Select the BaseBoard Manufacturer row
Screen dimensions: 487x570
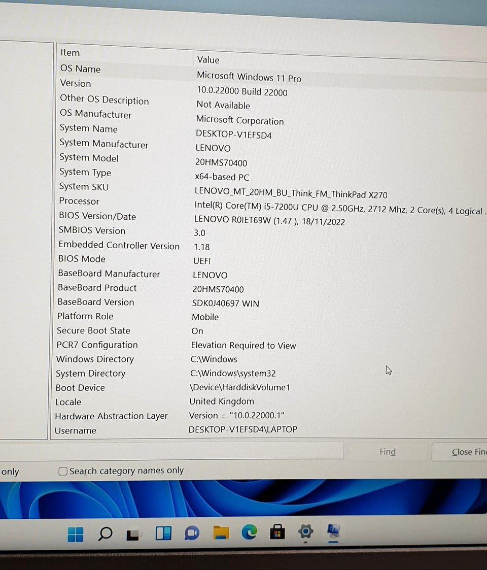[109, 274]
